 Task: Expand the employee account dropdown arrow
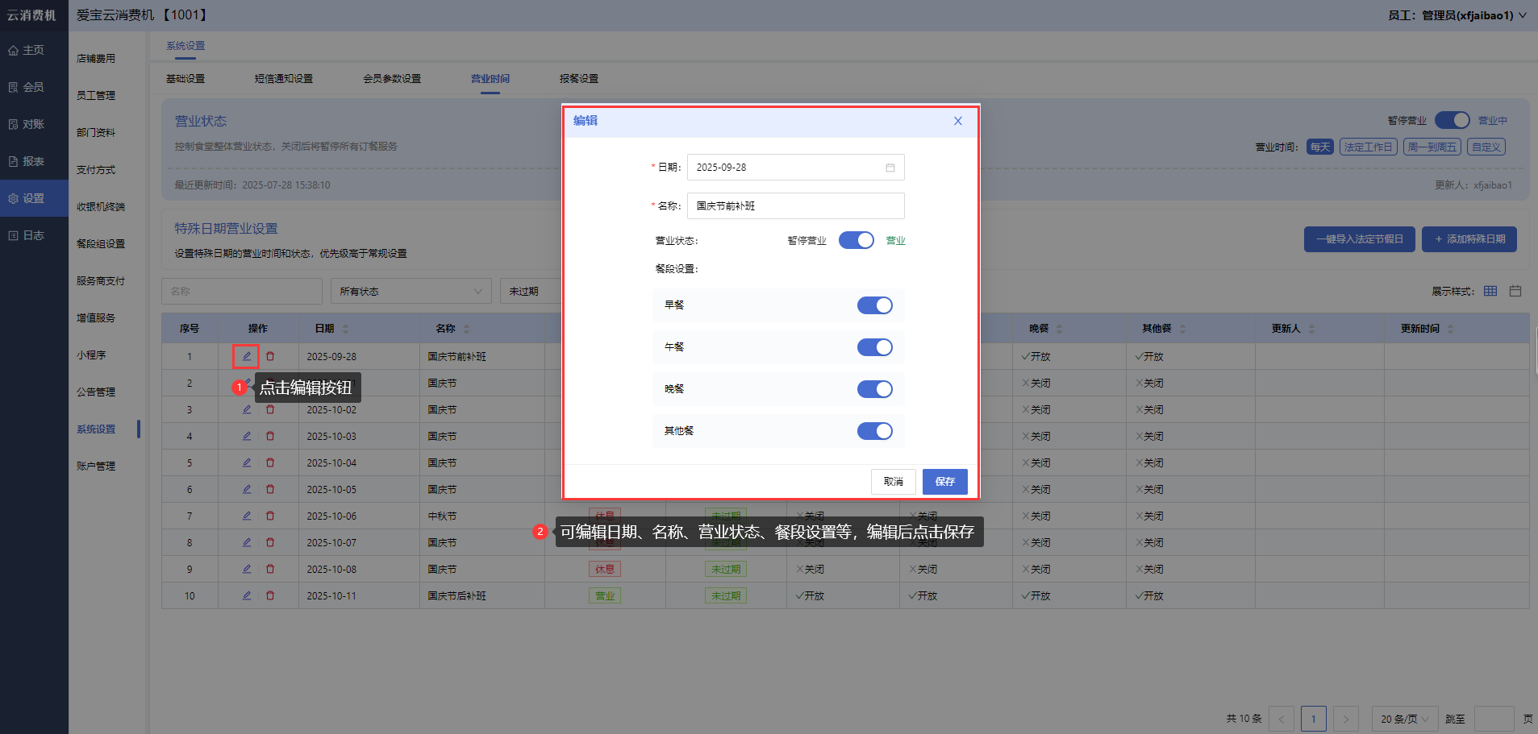point(1523,15)
